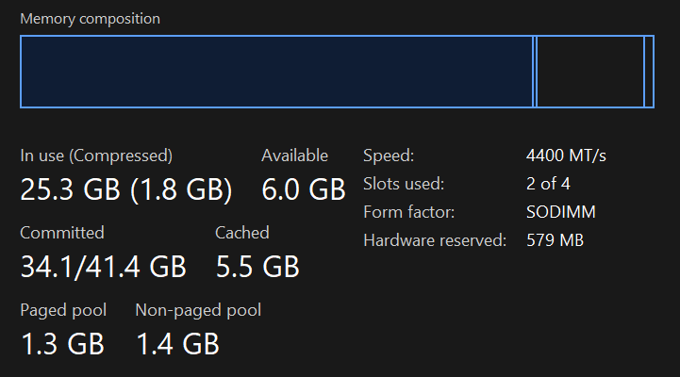Select the 5.5 GB cached value
The image size is (680, 377).
[257, 267]
